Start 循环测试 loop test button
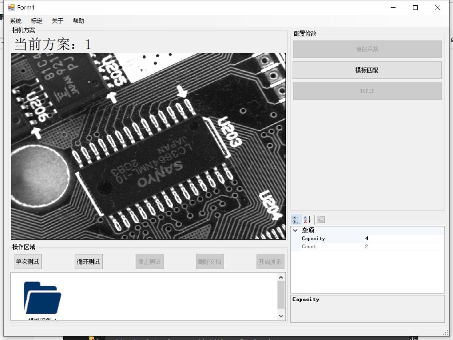453x340 pixels. 88,262
